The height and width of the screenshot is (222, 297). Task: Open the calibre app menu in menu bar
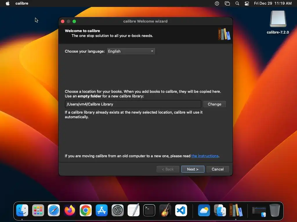22,3
